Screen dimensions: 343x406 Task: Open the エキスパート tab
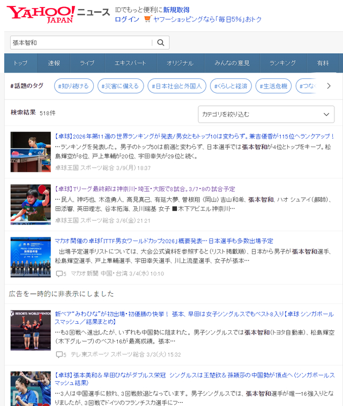tap(131, 63)
